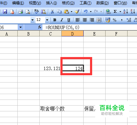Expand the Redo history arrow
This screenshot has height=125, width=137.
(101, 12)
